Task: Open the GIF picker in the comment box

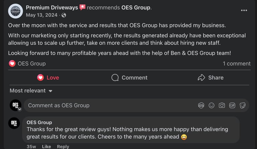Action: click(x=232, y=105)
